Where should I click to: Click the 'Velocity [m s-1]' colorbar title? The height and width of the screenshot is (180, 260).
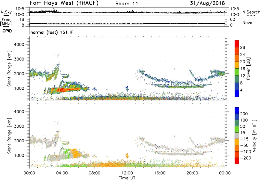tap(254, 135)
